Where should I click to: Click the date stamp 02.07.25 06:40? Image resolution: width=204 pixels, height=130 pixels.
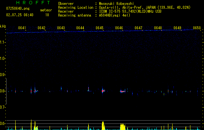[x=20, y=15]
